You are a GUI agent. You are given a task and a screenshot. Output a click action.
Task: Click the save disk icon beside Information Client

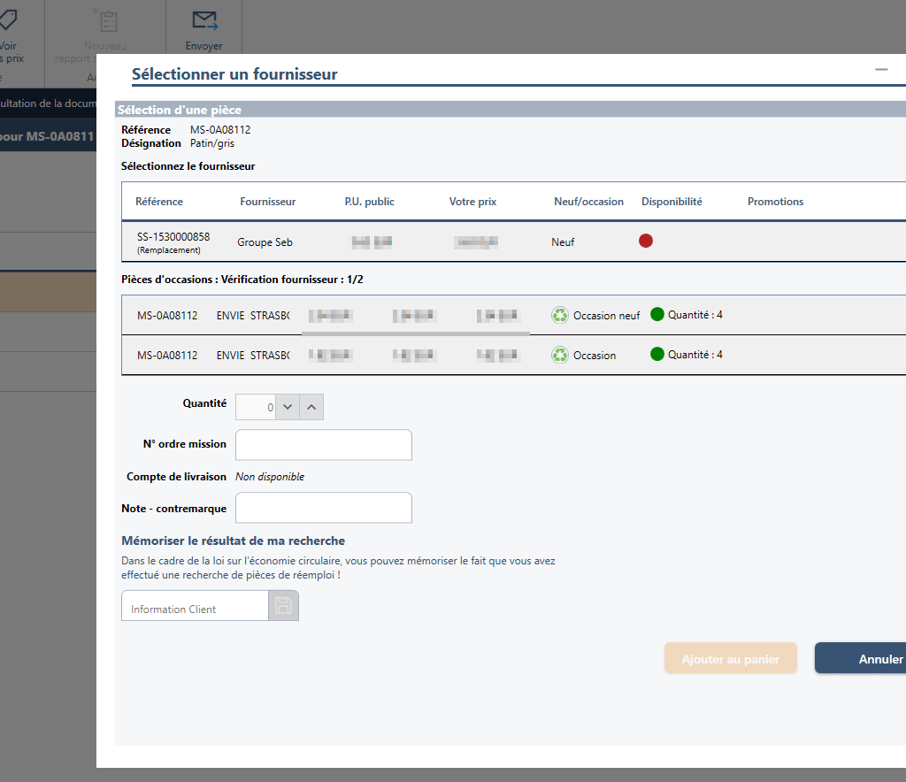pos(283,606)
